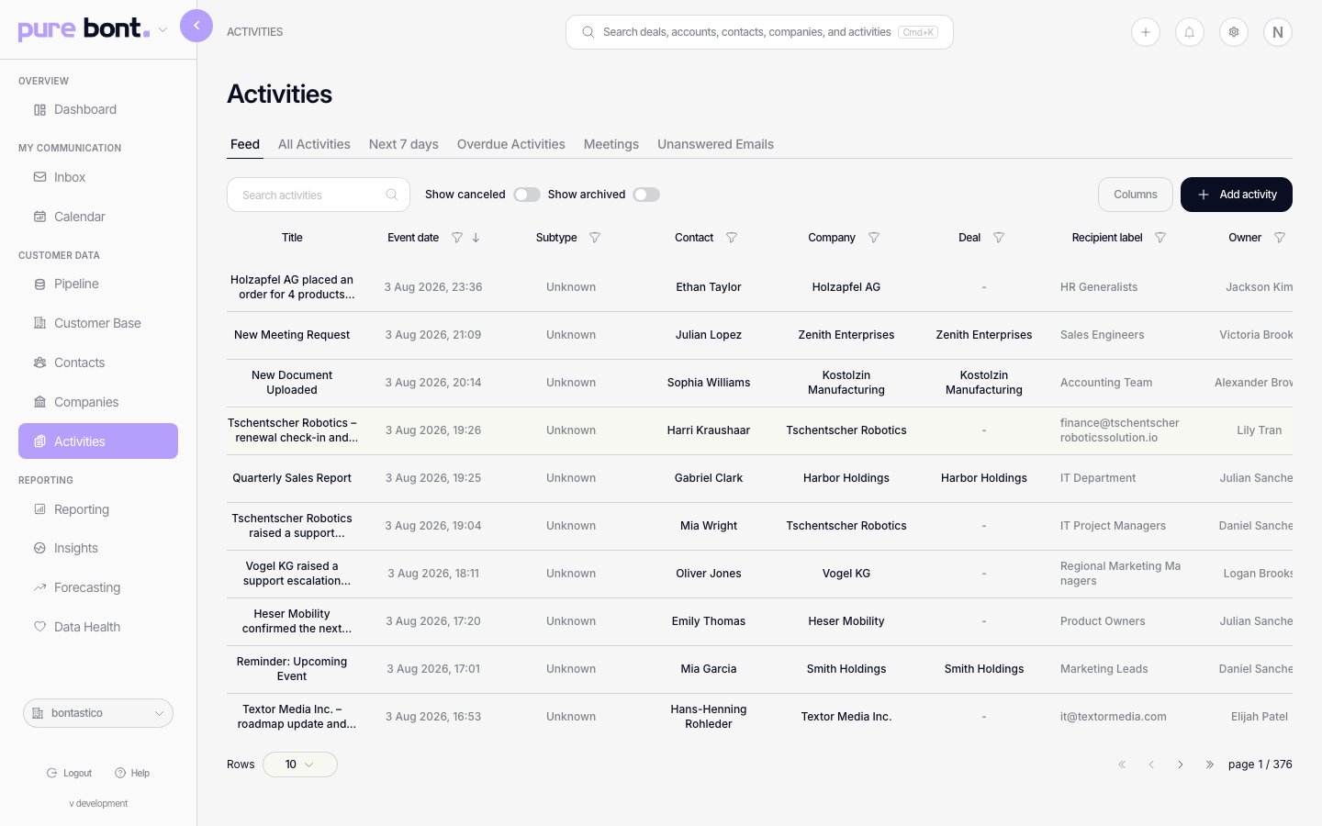Open Reminder: Upcoming Event activity

292,669
